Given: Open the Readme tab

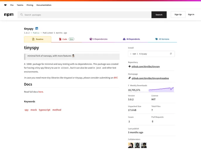Looking at the screenshot, I should click(38, 39).
